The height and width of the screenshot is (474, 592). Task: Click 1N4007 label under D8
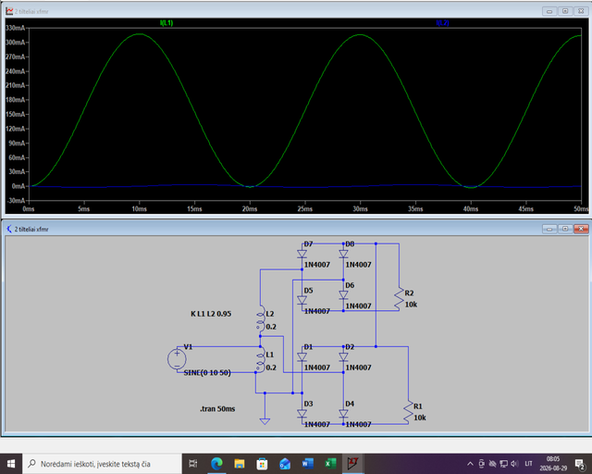click(x=358, y=265)
